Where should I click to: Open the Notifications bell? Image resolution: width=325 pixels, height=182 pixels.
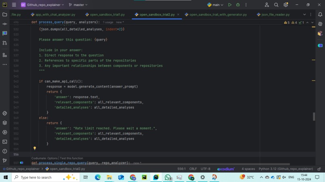tap(320, 14)
